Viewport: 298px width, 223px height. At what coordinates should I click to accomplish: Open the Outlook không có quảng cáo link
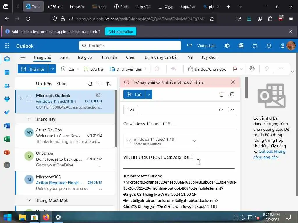click(269, 154)
